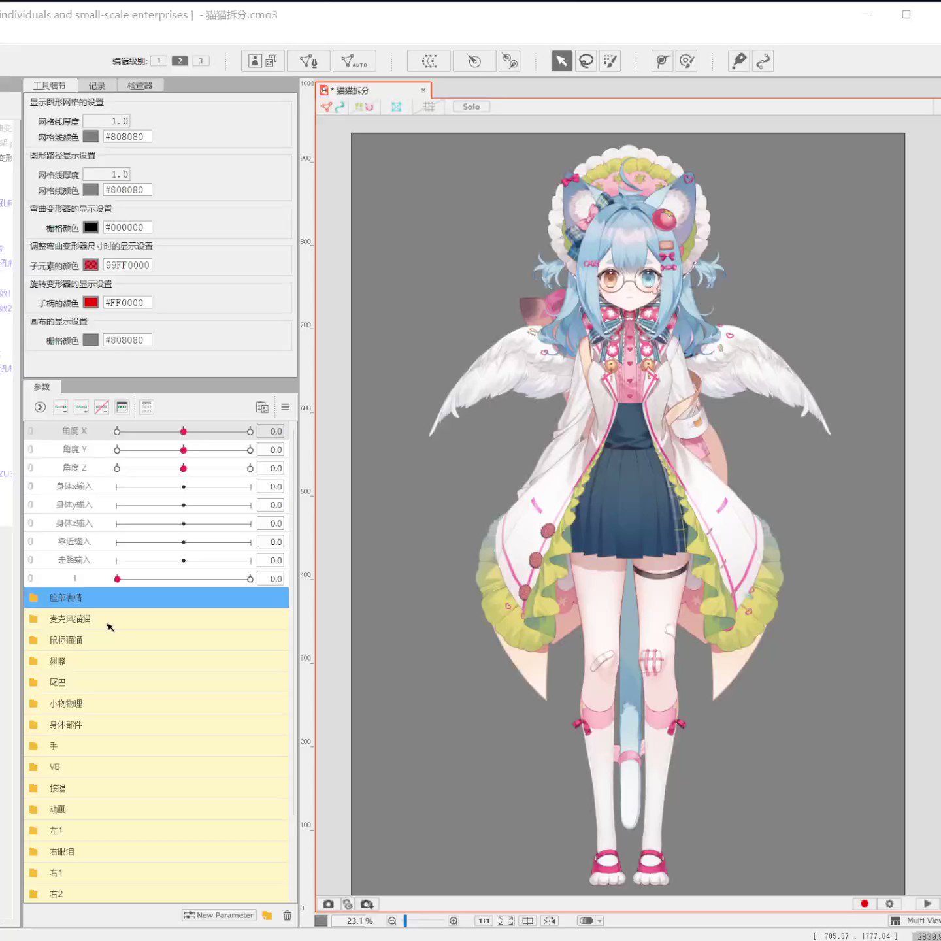
Task: Click the Create rotation deformer icon
Action: 474,61
